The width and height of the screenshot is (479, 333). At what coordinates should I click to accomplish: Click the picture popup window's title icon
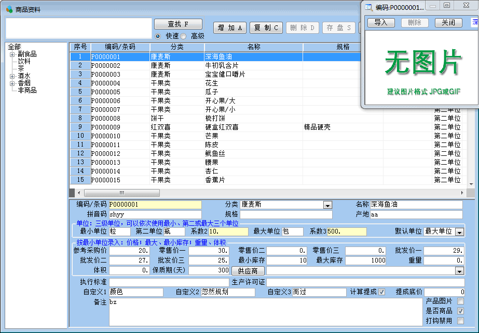369,7
